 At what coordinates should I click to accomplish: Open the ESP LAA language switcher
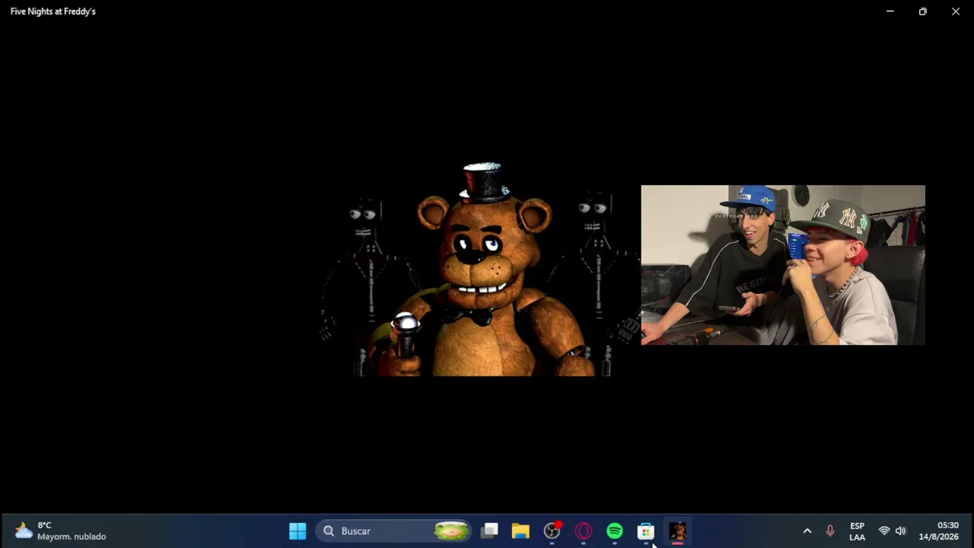[857, 530]
